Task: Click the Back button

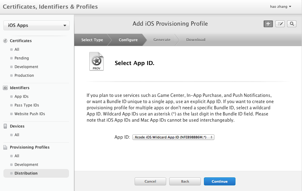Action: point(185,181)
